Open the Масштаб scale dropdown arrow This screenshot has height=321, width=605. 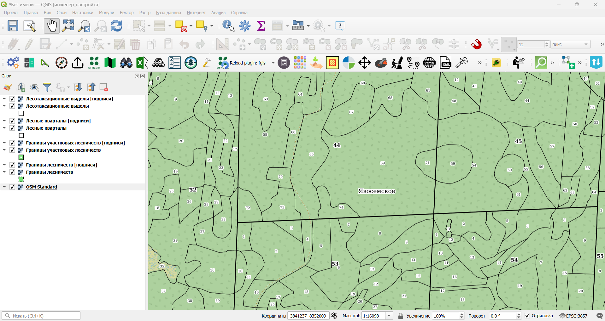pos(389,316)
